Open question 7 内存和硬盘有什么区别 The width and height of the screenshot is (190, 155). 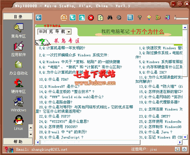(161, 67)
